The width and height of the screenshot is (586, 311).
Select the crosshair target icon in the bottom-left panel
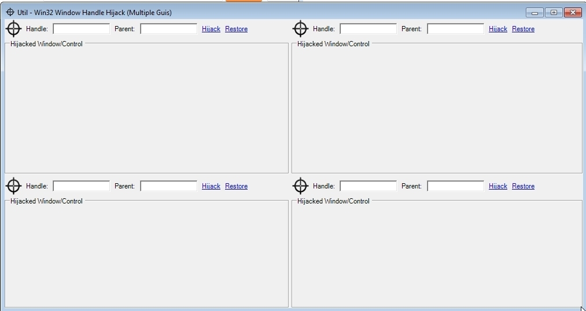13,186
